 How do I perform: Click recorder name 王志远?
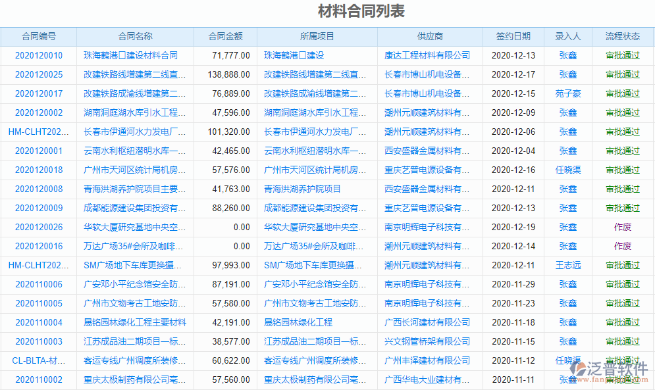tap(567, 266)
